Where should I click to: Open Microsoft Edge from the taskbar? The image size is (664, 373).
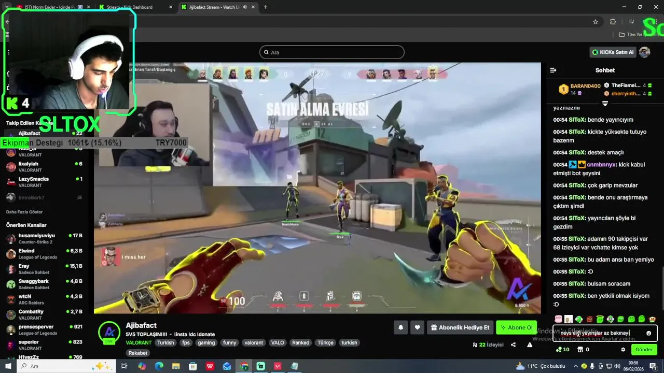click(159, 366)
